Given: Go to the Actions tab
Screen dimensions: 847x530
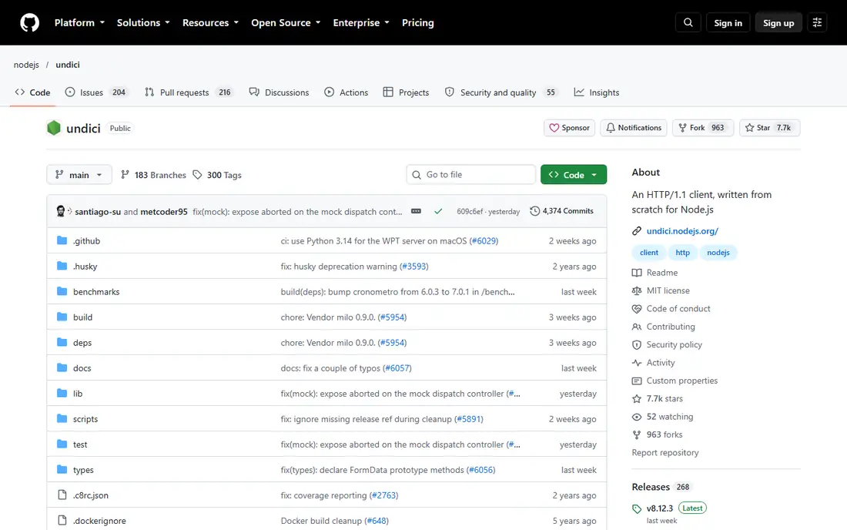Looking at the screenshot, I should (346, 92).
